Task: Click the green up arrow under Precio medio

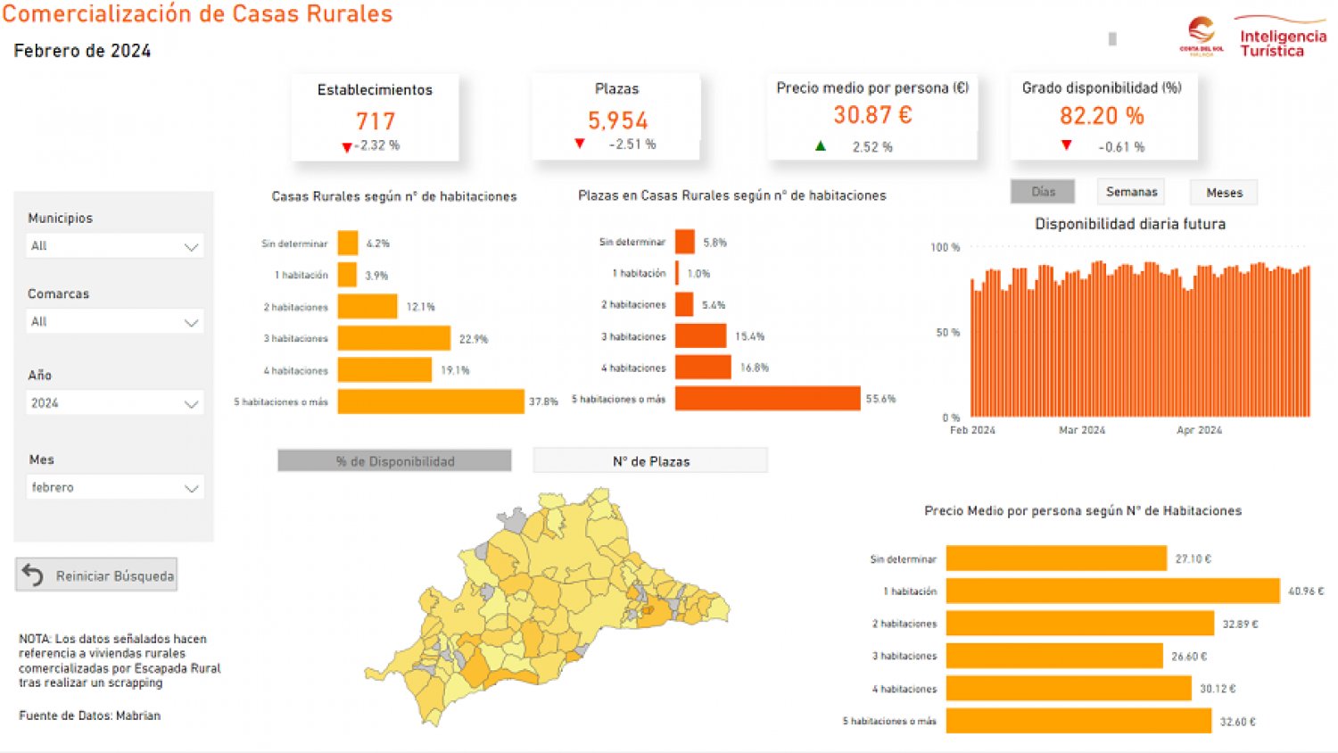Action: 821,145
